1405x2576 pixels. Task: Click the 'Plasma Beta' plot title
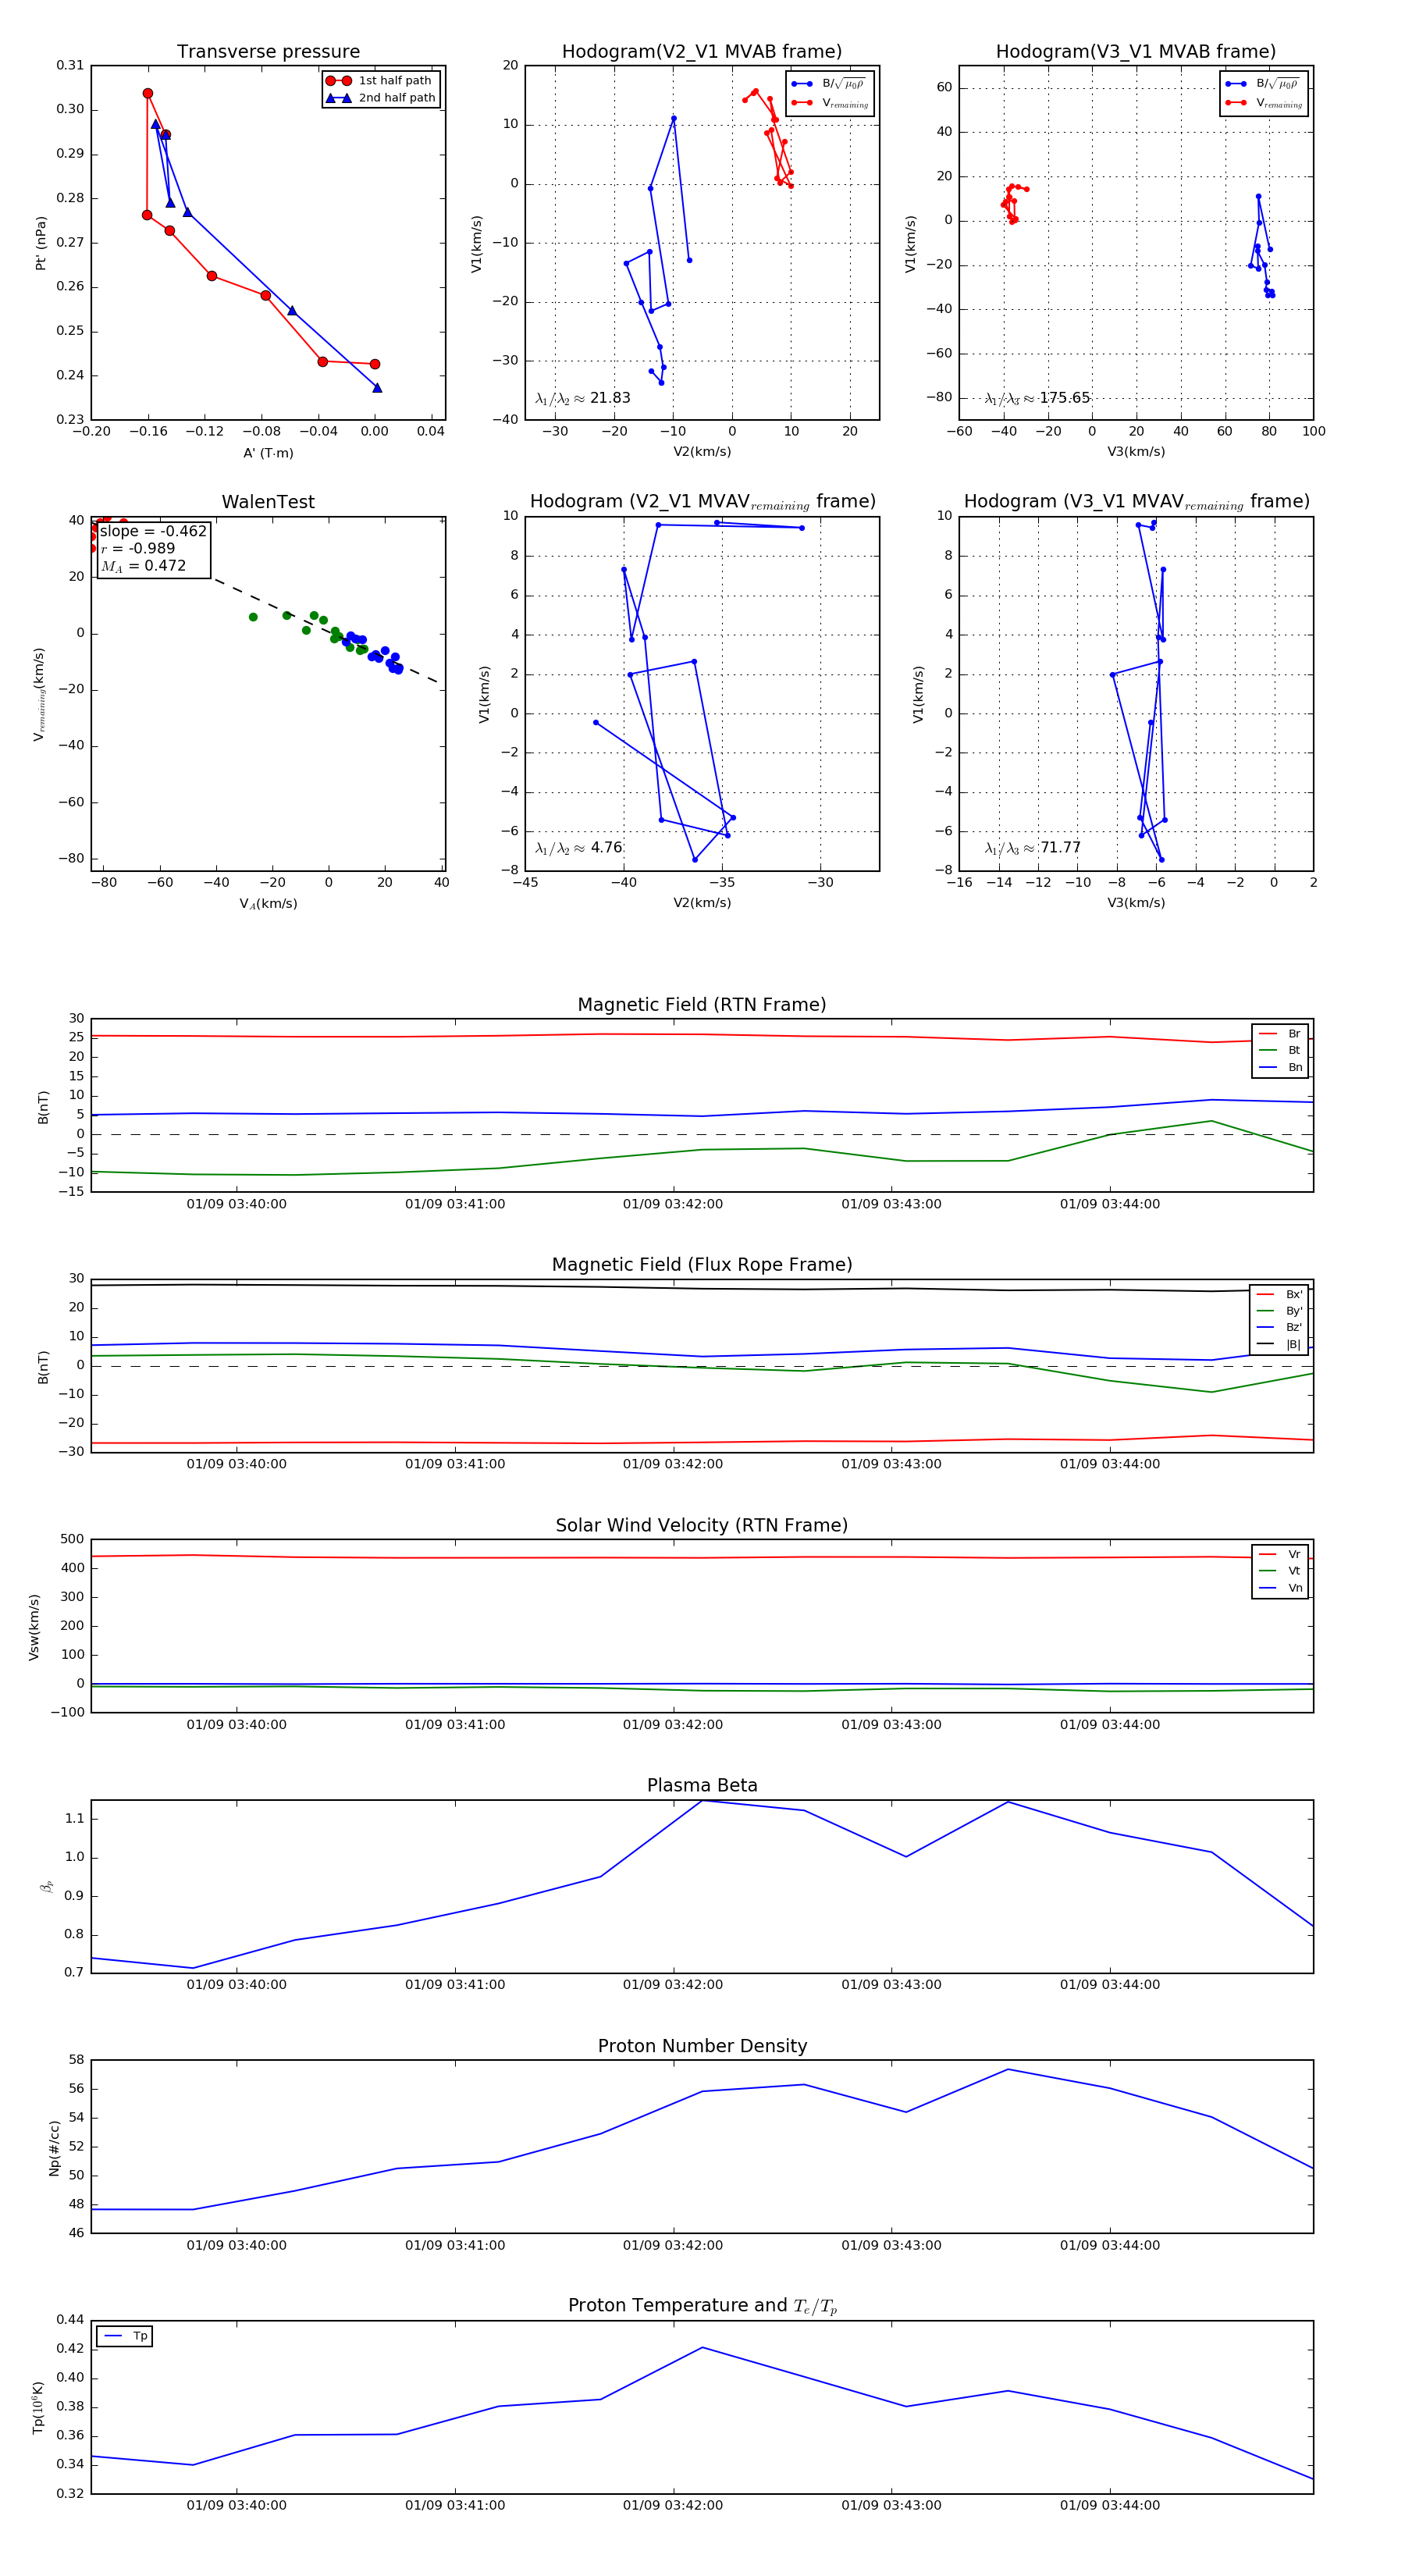pyautogui.click(x=702, y=1785)
